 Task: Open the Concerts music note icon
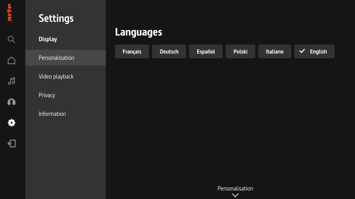11,81
